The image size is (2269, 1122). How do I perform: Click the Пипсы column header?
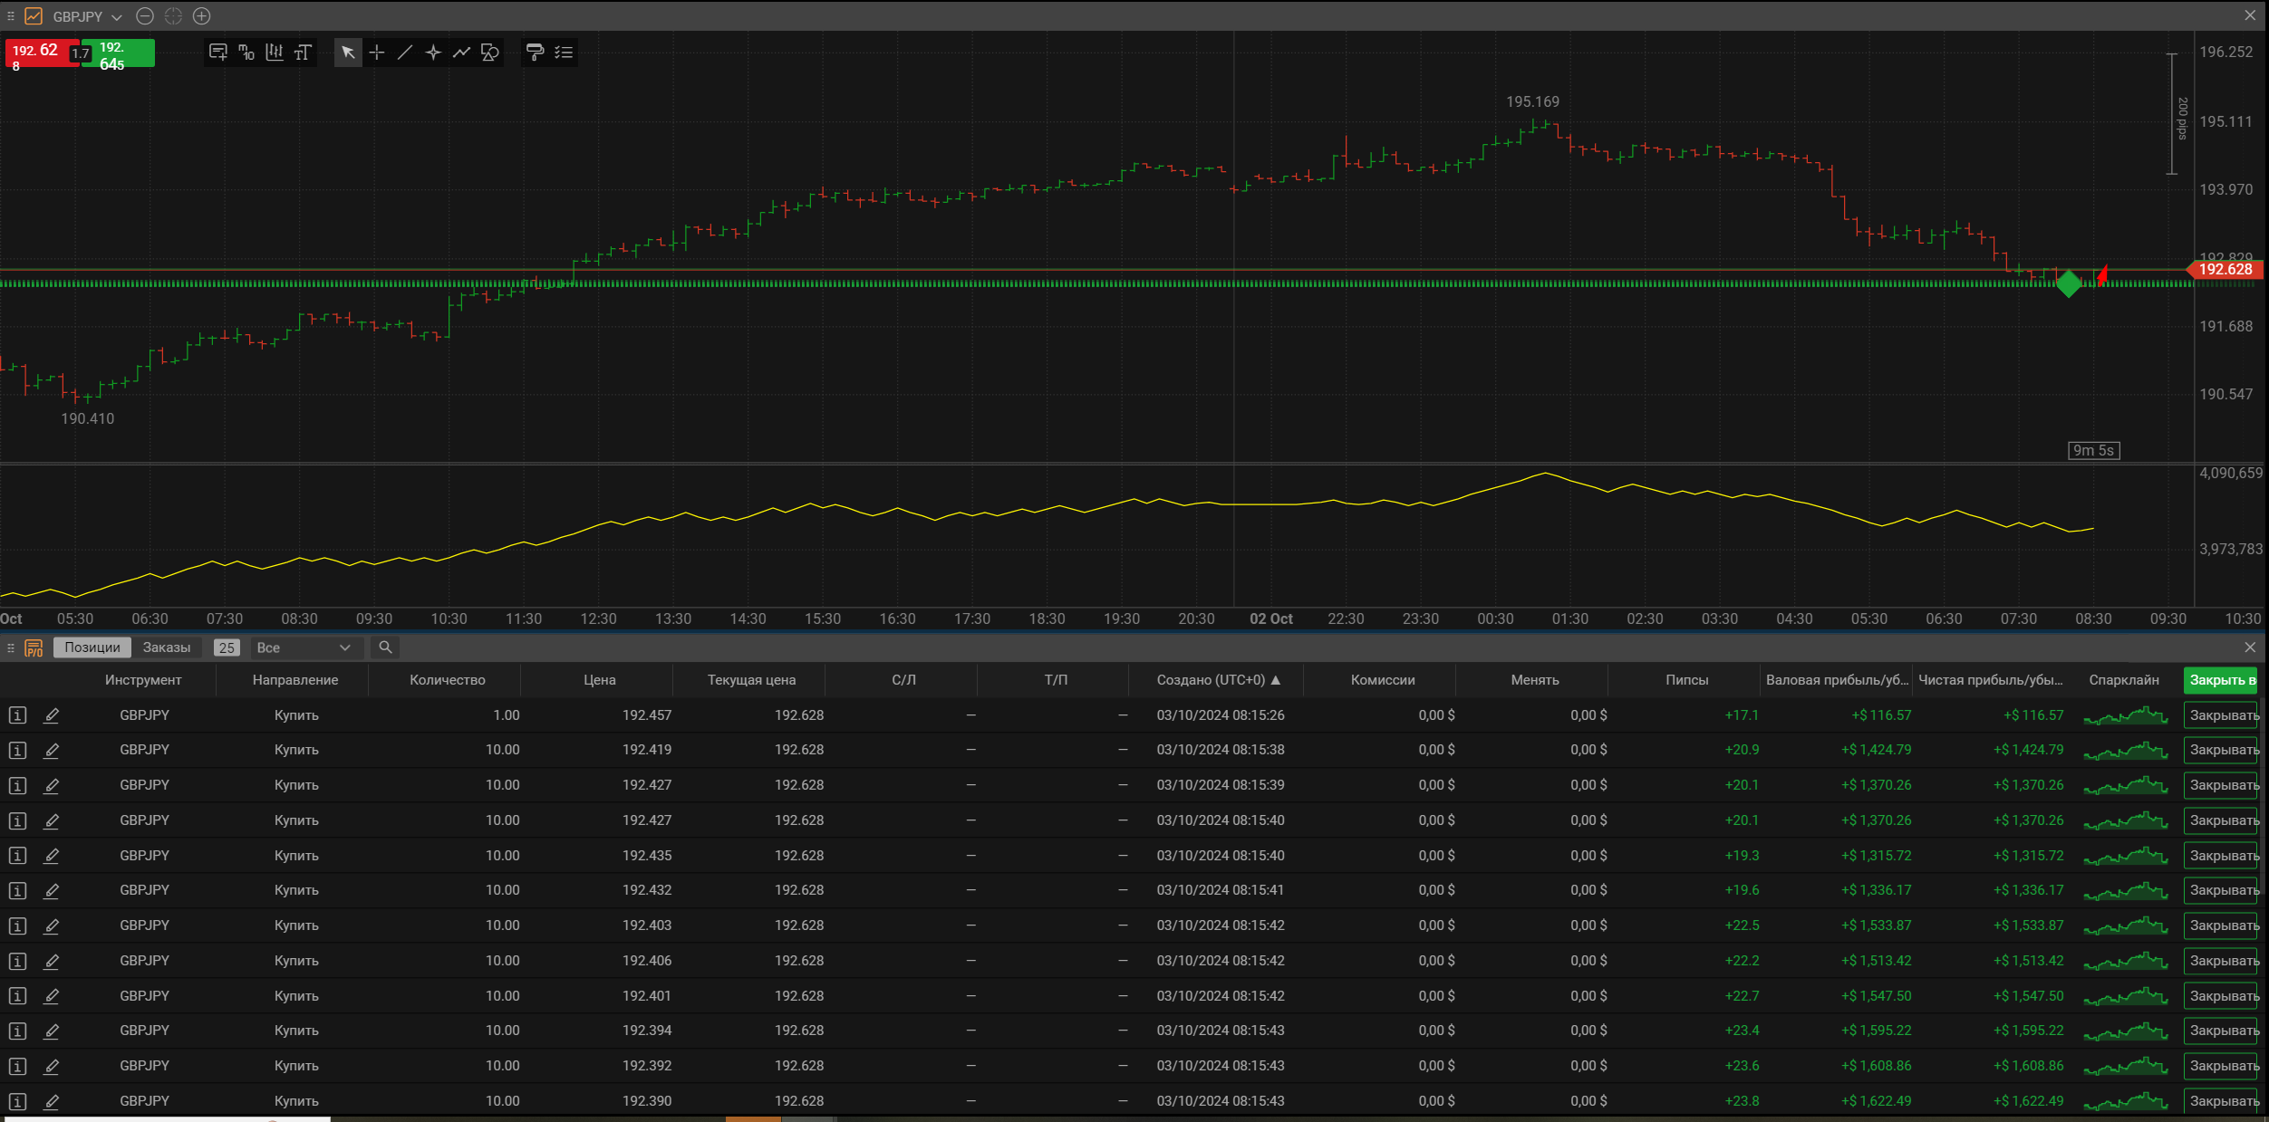[1687, 680]
